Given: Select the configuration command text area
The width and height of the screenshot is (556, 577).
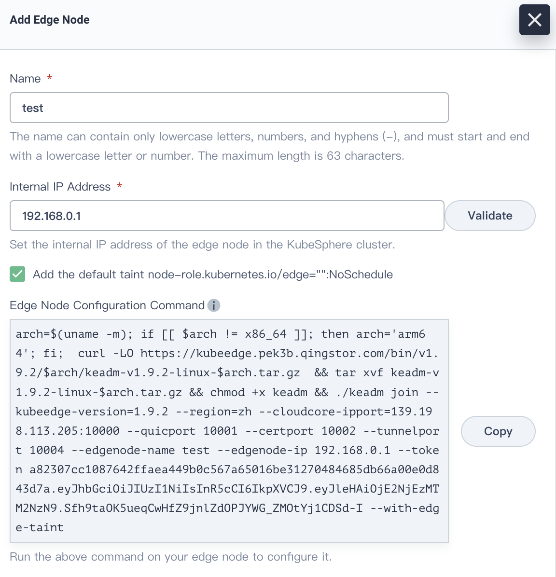Looking at the screenshot, I should tap(229, 430).
